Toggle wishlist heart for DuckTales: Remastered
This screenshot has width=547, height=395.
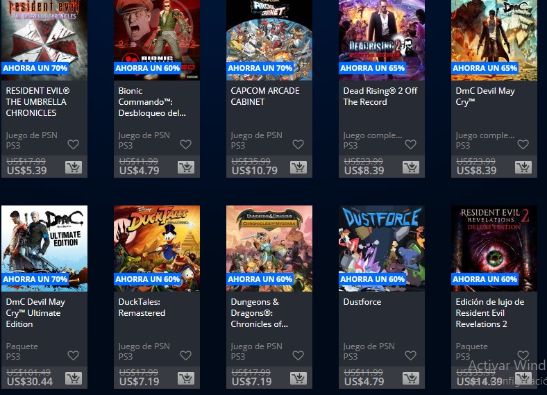point(185,355)
